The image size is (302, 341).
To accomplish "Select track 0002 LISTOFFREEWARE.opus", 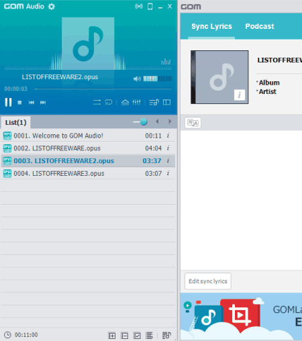I will 88,148.
